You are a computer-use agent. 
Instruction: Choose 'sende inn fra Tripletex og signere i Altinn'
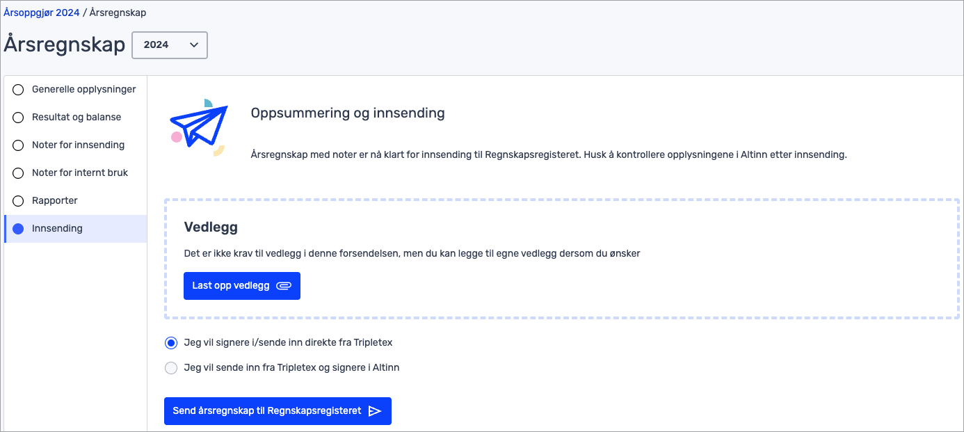click(x=171, y=368)
